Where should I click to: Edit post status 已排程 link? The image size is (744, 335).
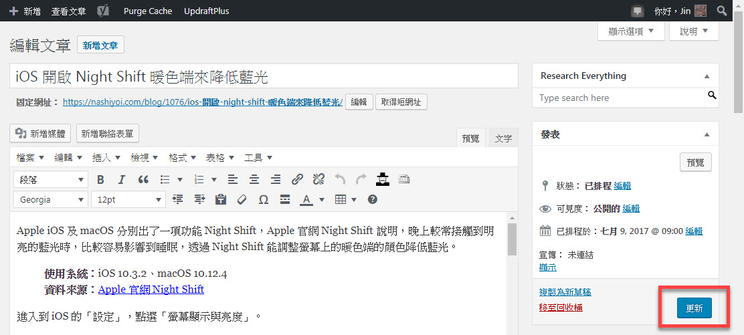tap(622, 186)
